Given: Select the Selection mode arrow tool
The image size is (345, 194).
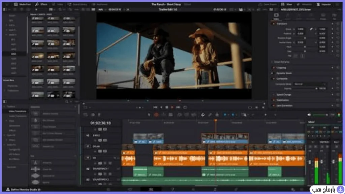Looking at the screenshot, I should pyautogui.click(x=149, y=115).
